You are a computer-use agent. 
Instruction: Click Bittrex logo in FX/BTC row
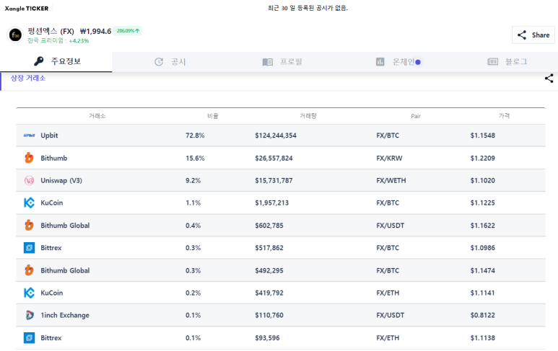coord(29,248)
